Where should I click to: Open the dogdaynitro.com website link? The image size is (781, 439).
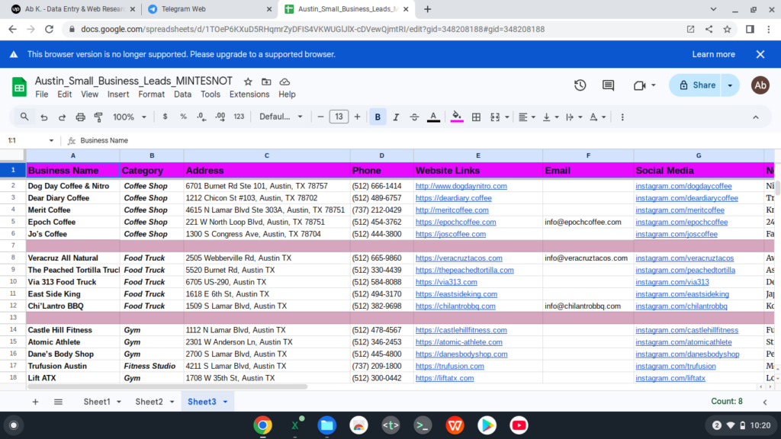461,186
